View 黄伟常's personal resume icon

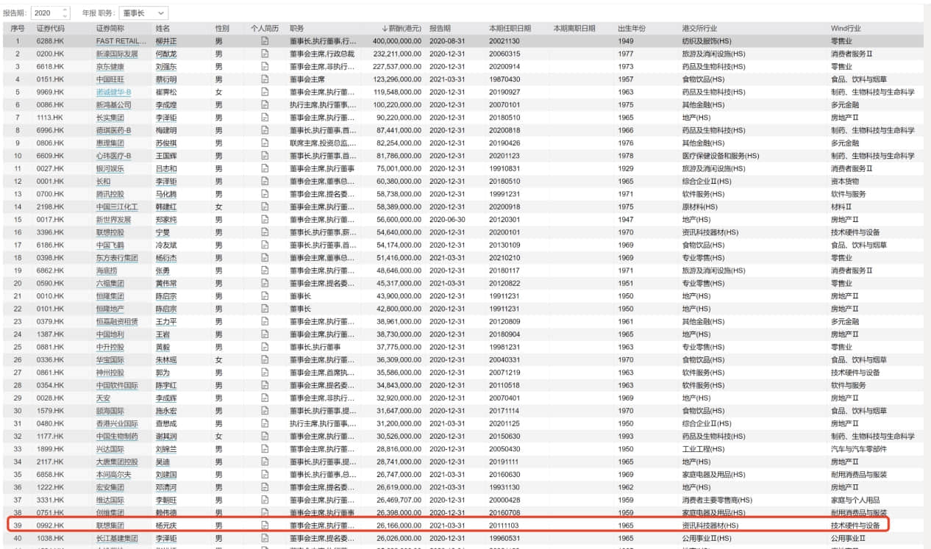[265, 284]
